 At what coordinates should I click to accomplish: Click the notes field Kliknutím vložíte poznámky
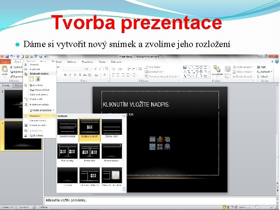[160, 200]
